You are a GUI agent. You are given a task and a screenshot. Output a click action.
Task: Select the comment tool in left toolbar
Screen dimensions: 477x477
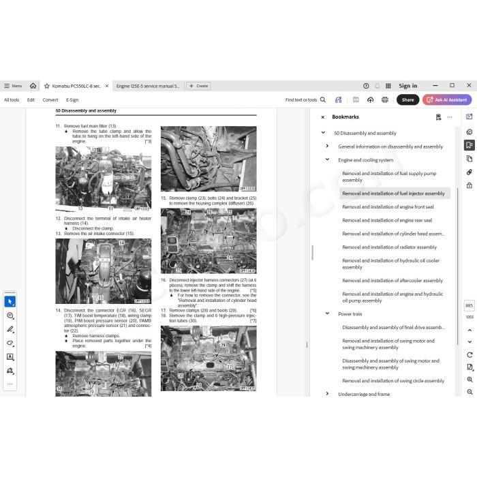click(10, 316)
